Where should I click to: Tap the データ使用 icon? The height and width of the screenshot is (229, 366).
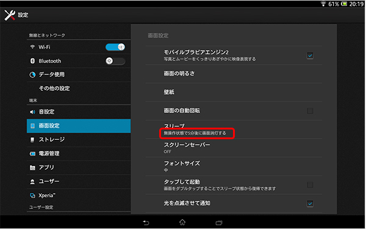tap(32, 75)
